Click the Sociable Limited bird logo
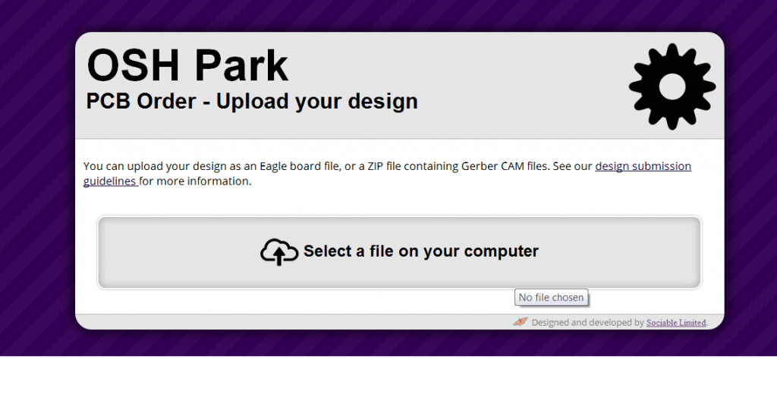This screenshot has width=777, height=419. 521,322
